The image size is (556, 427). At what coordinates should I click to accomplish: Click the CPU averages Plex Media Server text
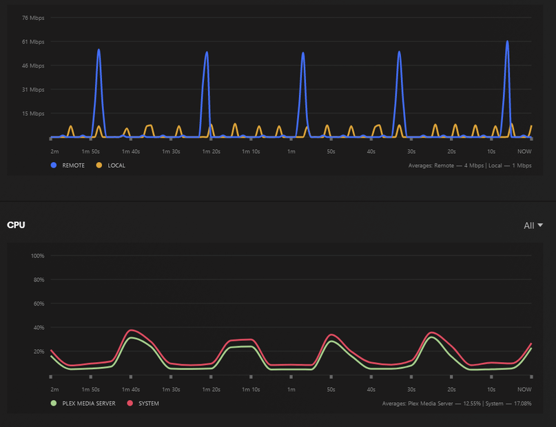click(x=457, y=404)
